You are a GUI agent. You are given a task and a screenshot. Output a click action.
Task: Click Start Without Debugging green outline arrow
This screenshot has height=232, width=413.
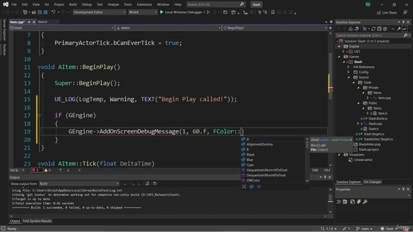click(x=208, y=12)
